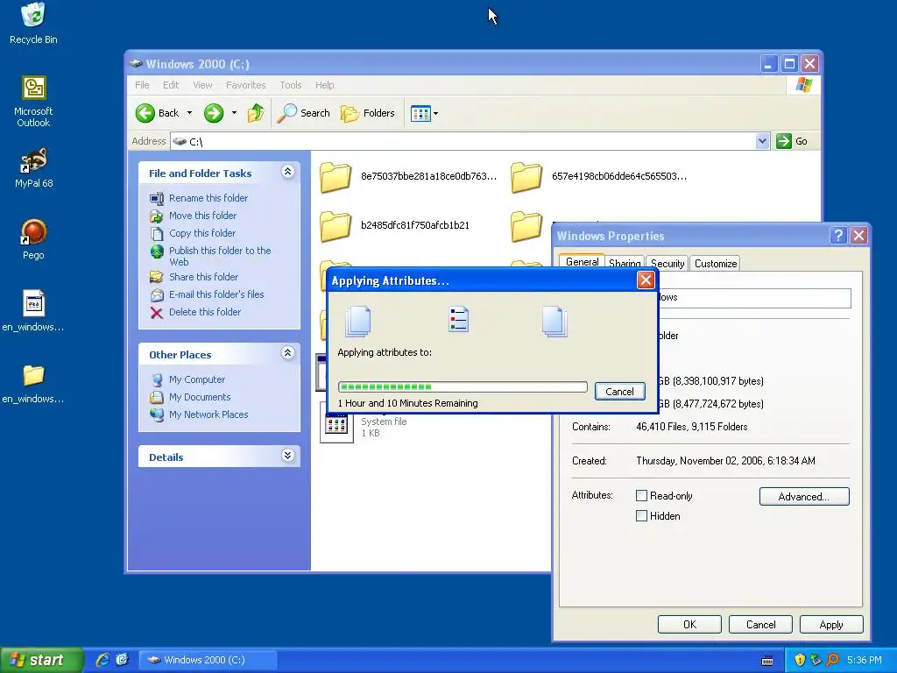Go up one folder level
The image size is (897, 673).
[x=256, y=113]
